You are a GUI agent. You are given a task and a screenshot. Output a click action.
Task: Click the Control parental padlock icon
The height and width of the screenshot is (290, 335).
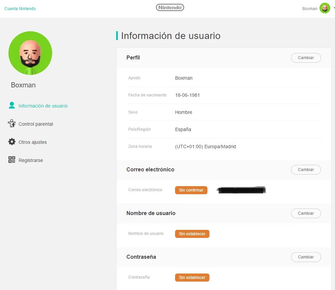12,124
